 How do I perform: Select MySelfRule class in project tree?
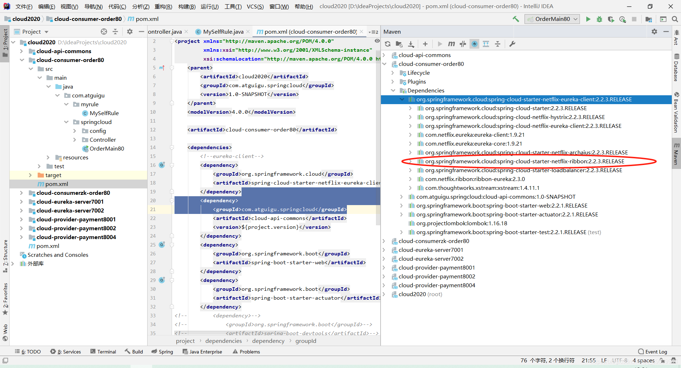click(x=104, y=113)
